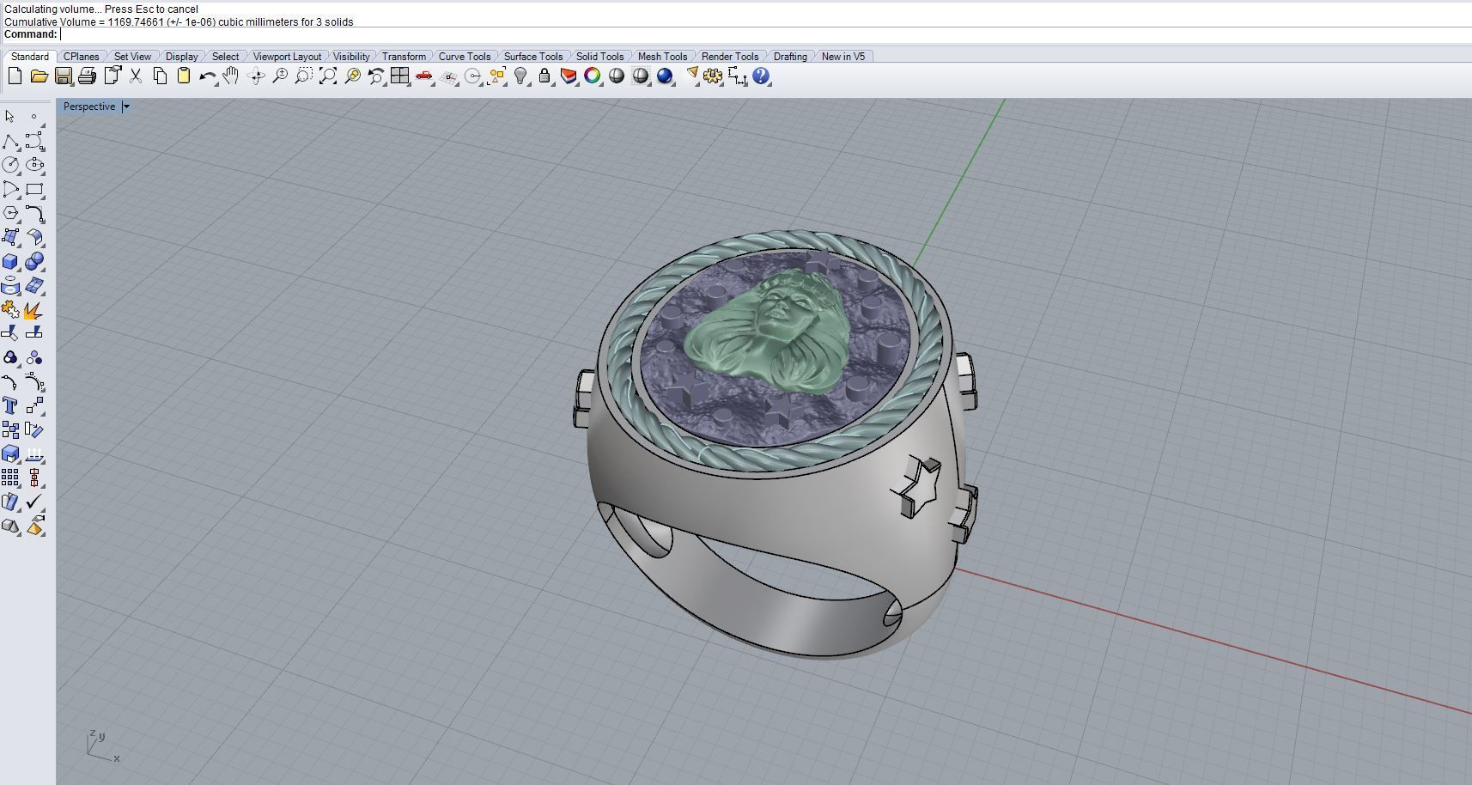
Task: Open the Select toolbar tab
Action: (225, 57)
